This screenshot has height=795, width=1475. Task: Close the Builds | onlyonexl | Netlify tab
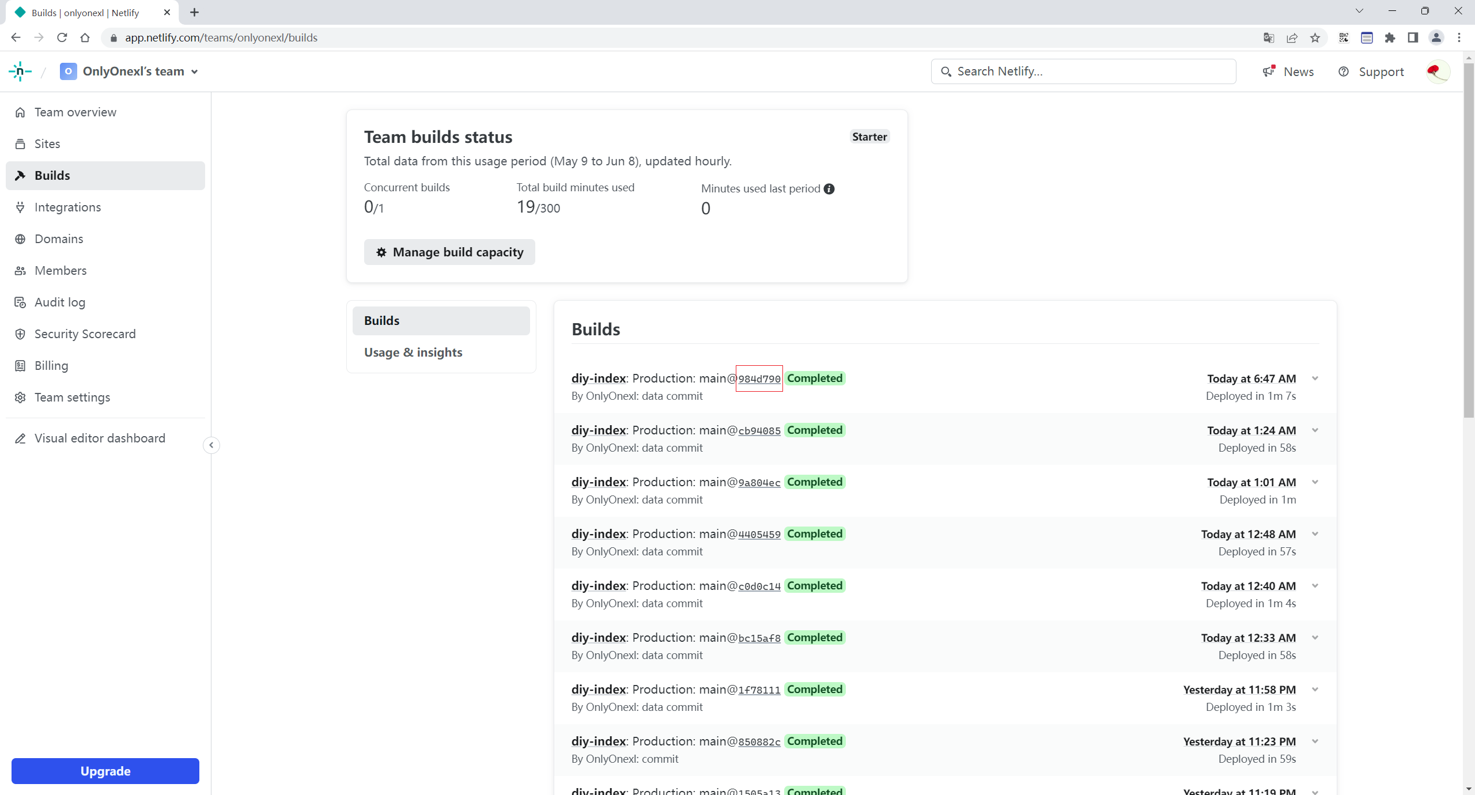point(167,12)
